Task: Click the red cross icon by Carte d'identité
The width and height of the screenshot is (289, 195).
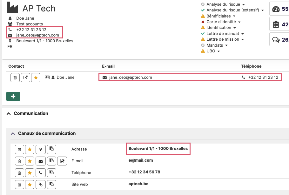Action: [203, 22]
